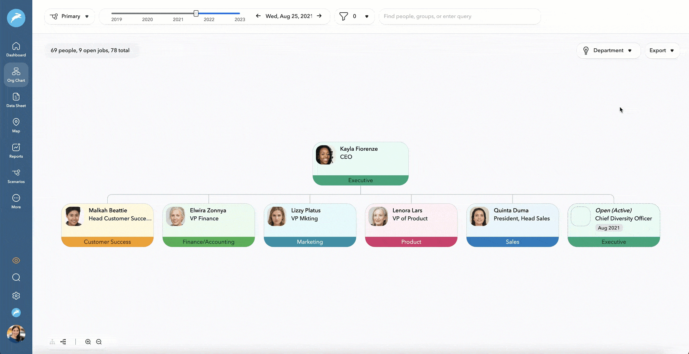Open the Org Chart panel in sidebar

point(16,74)
